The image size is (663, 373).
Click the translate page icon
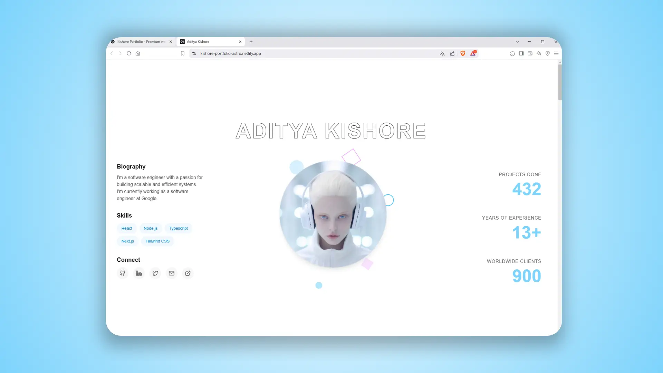(x=442, y=54)
